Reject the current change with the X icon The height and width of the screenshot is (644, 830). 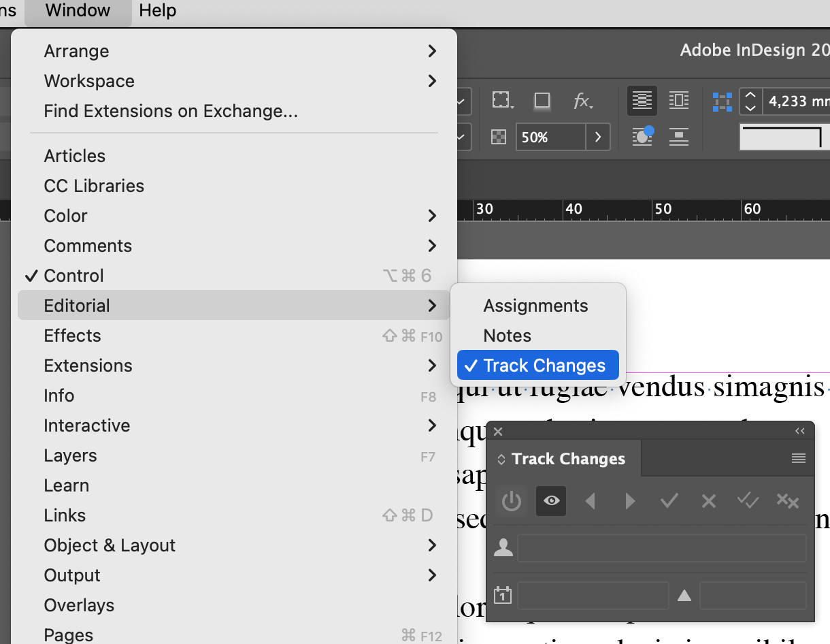[708, 501]
